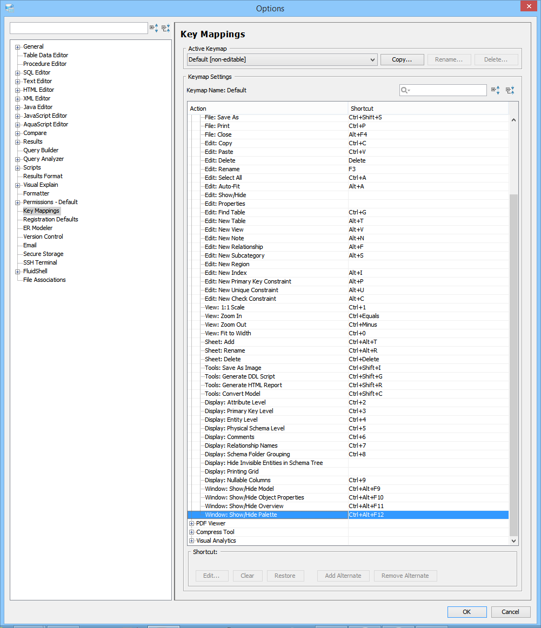The height and width of the screenshot is (628, 541).
Task: Click the Shortcut column header
Action: click(x=429, y=109)
